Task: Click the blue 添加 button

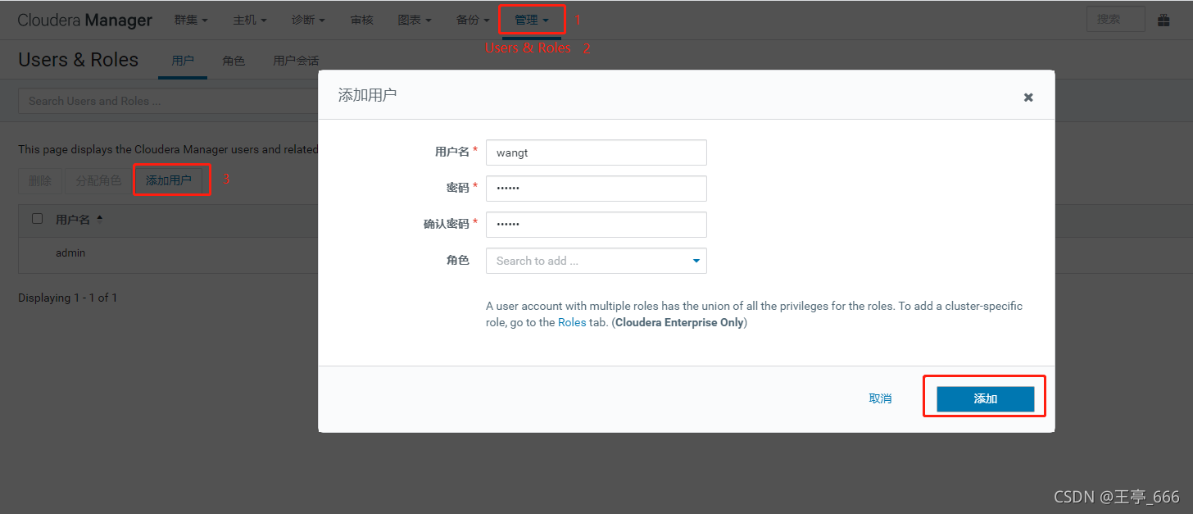Action: pyautogui.click(x=986, y=399)
